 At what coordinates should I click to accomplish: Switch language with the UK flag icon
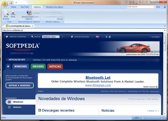click(97, 37)
